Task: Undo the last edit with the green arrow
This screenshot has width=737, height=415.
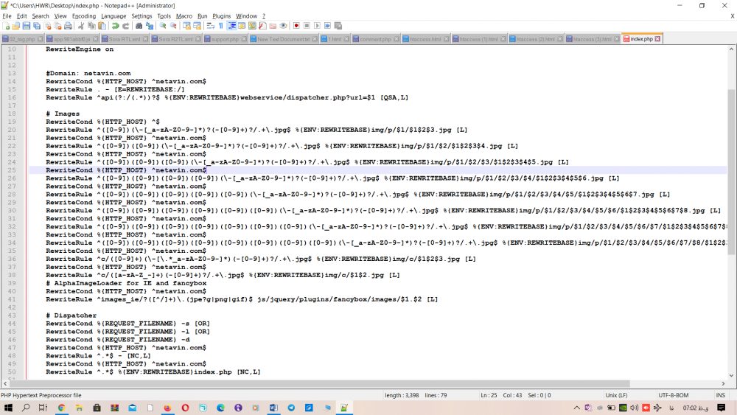Action: point(115,26)
